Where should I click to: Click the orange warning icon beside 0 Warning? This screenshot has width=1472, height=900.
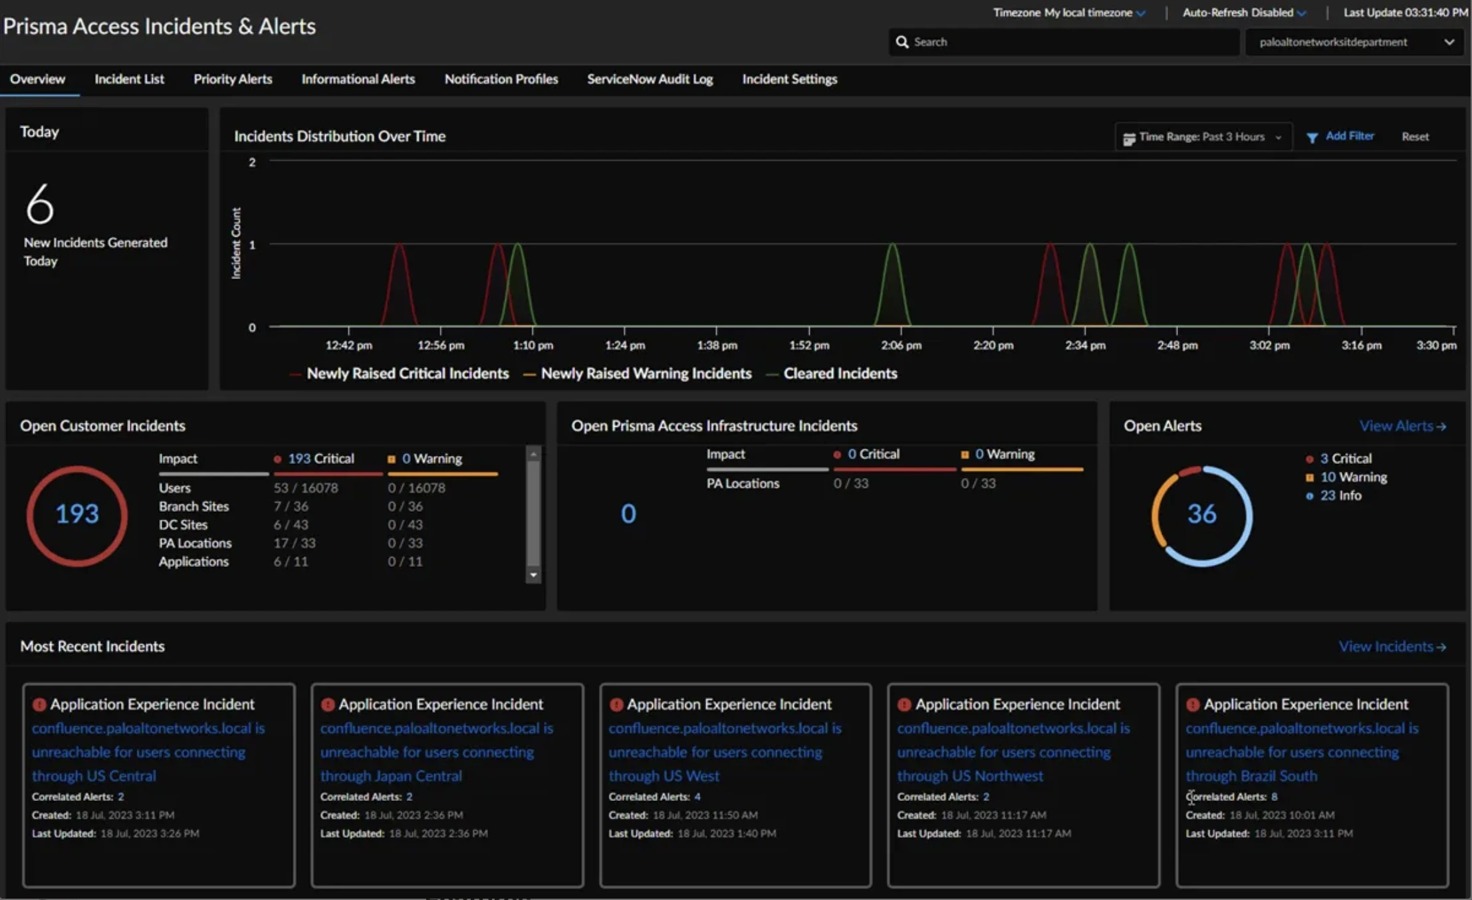[x=391, y=459]
